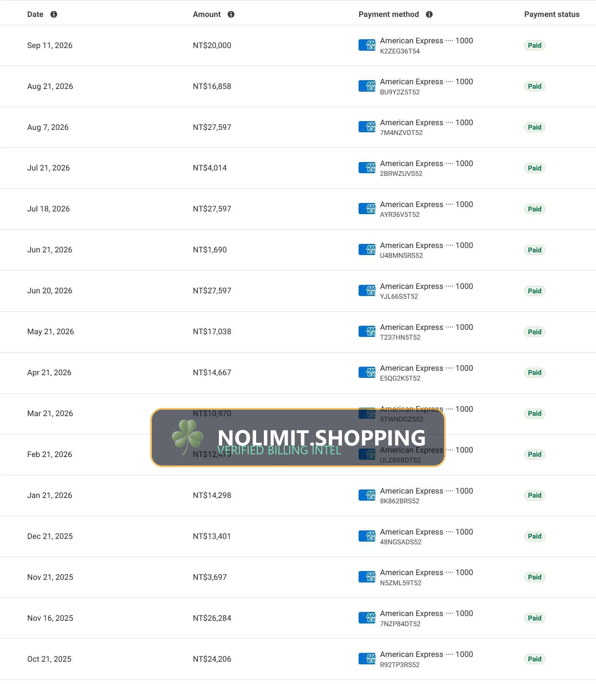Select the Jan 21, 2026 date cell
The image size is (596, 684).
click(x=50, y=495)
